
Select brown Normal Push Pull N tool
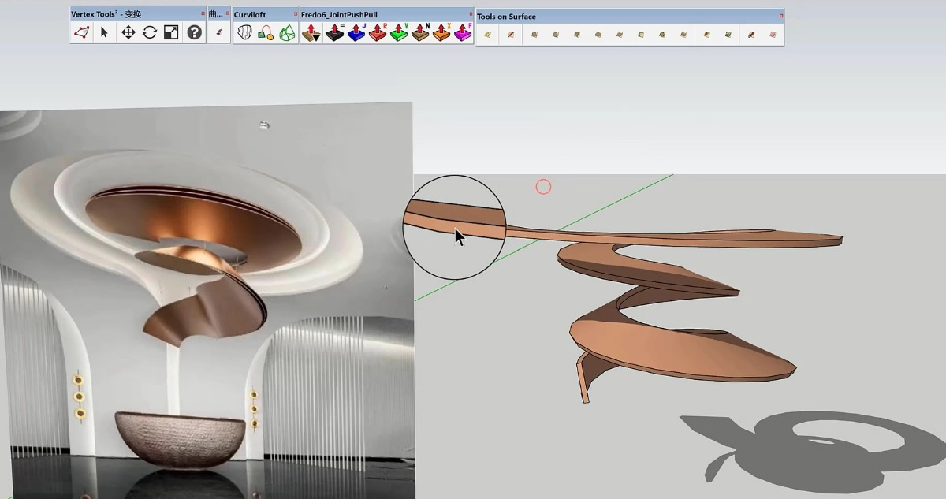pyautogui.click(x=420, y=32)
